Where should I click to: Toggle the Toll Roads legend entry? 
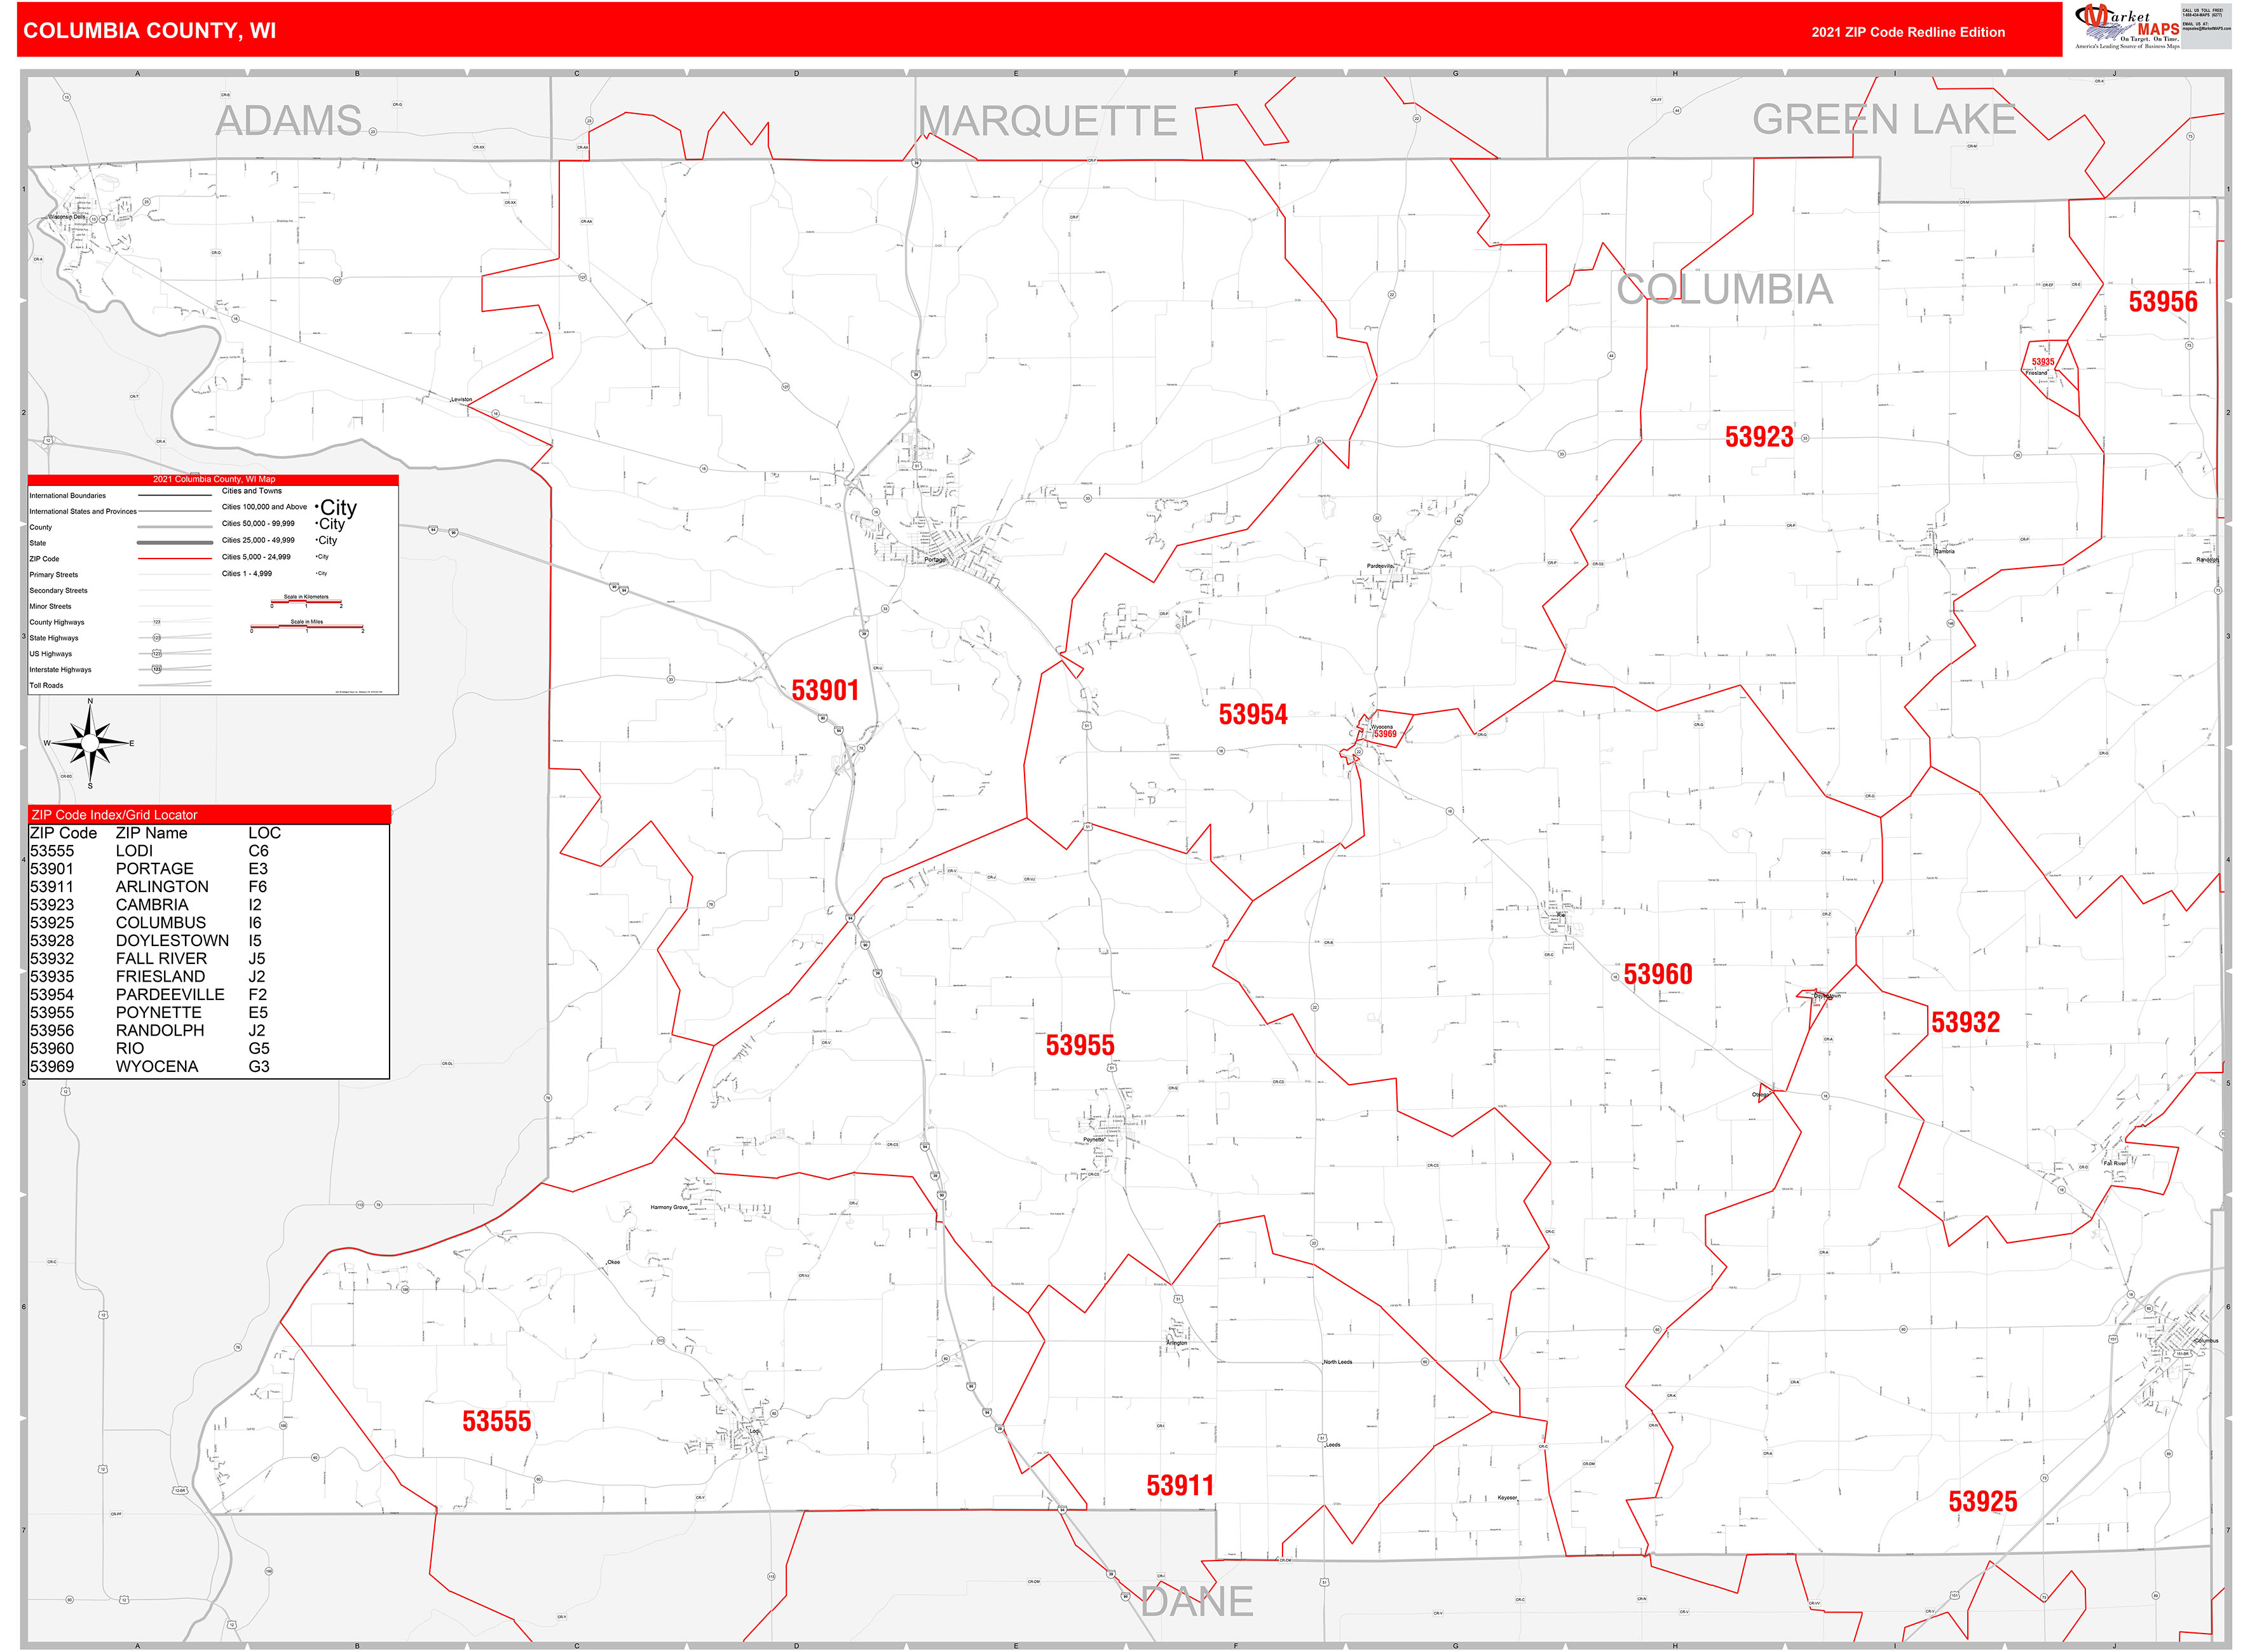pos(46,686)
